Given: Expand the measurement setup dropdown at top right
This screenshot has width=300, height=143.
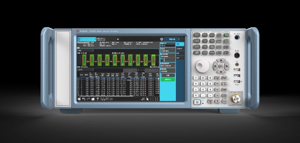Looking at the screenshot, I should tap(172, 39).
